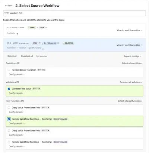Click the START status badge in Create transition
The height and width of the screenshot is (153, 149).
click(32, 27)
